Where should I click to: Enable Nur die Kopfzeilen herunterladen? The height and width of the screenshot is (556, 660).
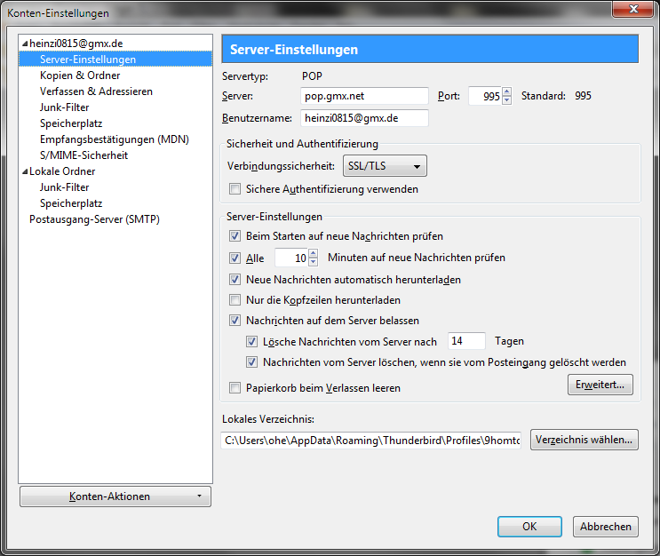tap(235, 299)
